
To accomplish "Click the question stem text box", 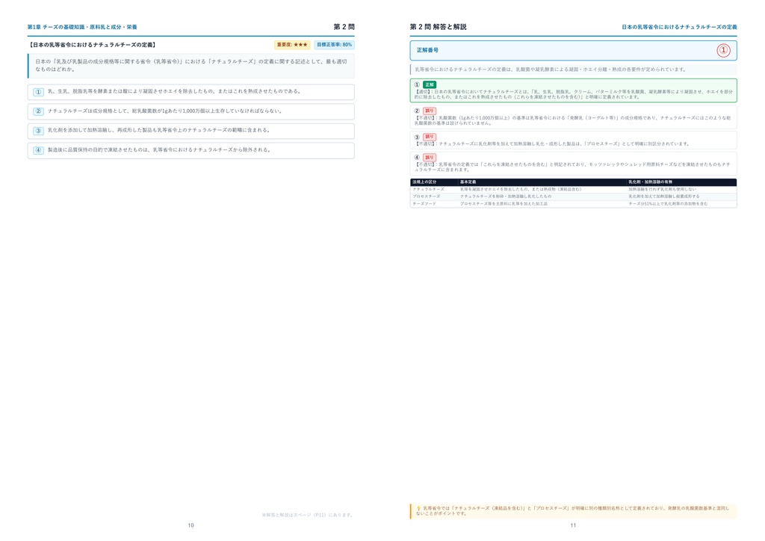I will click(191, 66).
